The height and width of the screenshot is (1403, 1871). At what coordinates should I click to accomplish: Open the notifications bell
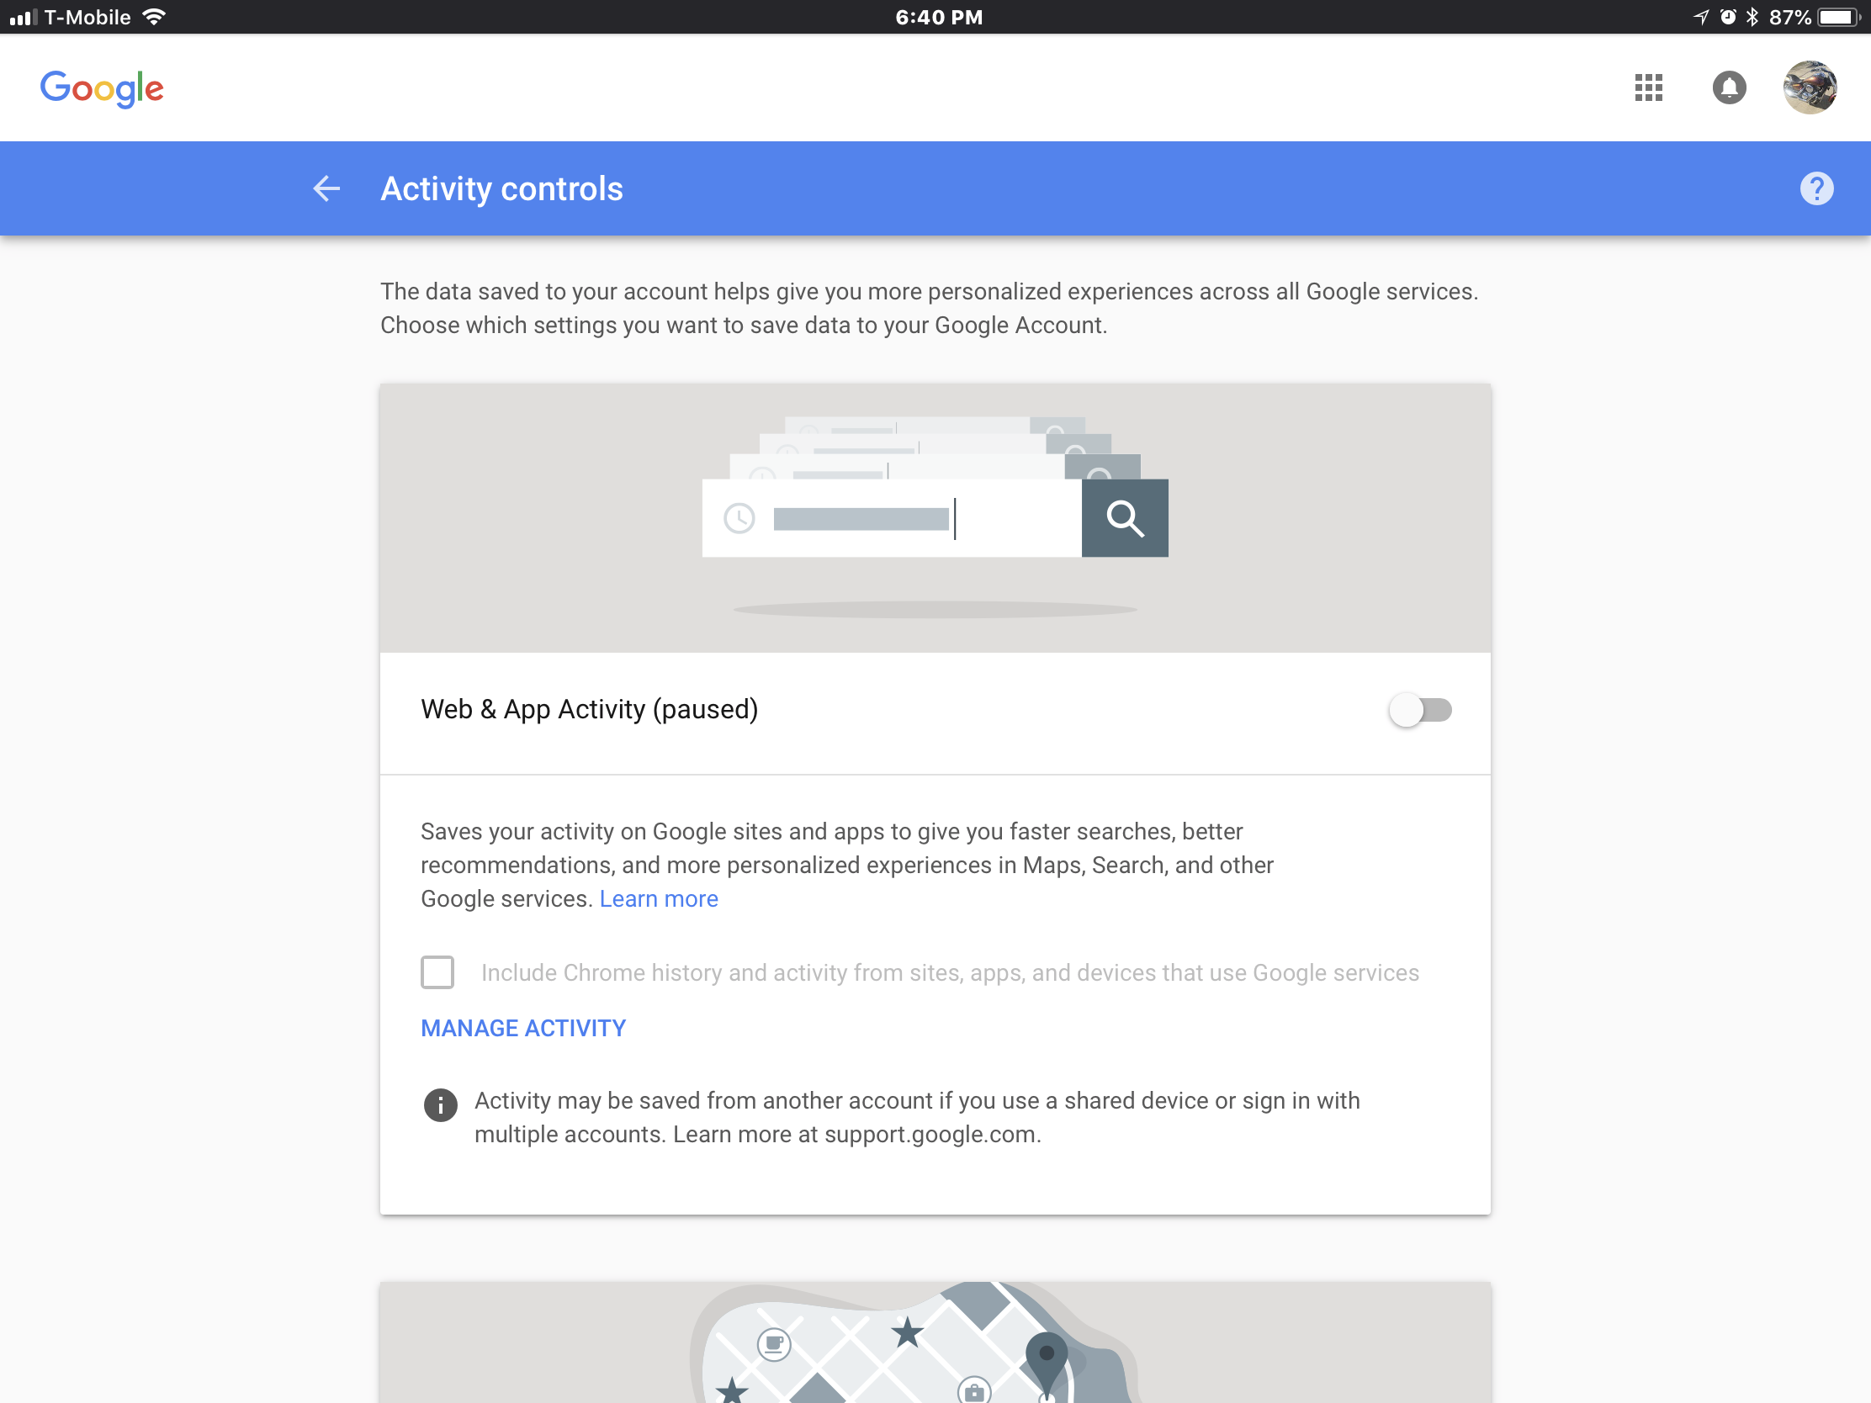(x=1728, y=87)
